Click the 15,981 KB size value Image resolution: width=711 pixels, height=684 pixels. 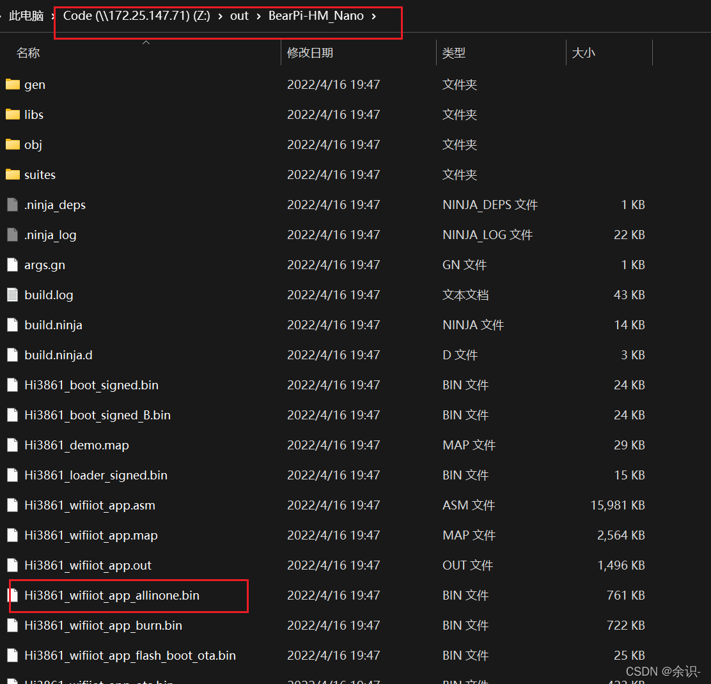pos(618,505)
